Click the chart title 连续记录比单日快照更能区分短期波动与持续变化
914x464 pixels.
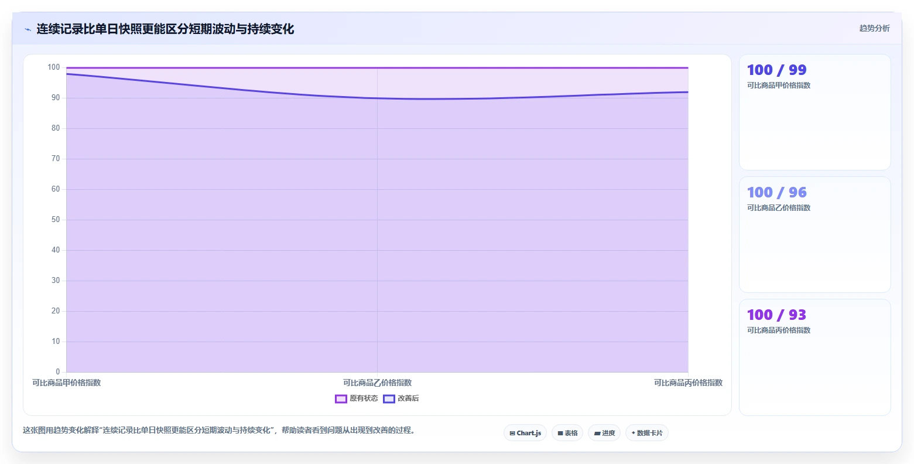pyautogui.click(x=165, y=29)
